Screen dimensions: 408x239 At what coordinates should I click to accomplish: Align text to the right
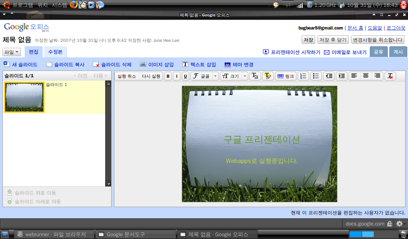click(x=377, y=76)
